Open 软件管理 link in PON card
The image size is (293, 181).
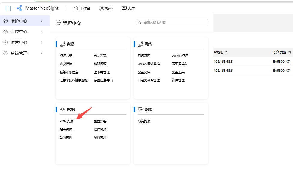point(100,129)
